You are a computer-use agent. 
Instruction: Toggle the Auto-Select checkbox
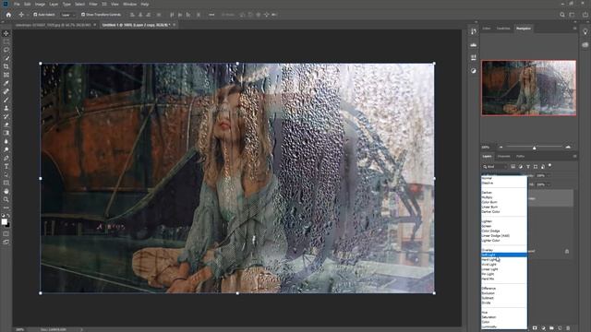(35, 15)
